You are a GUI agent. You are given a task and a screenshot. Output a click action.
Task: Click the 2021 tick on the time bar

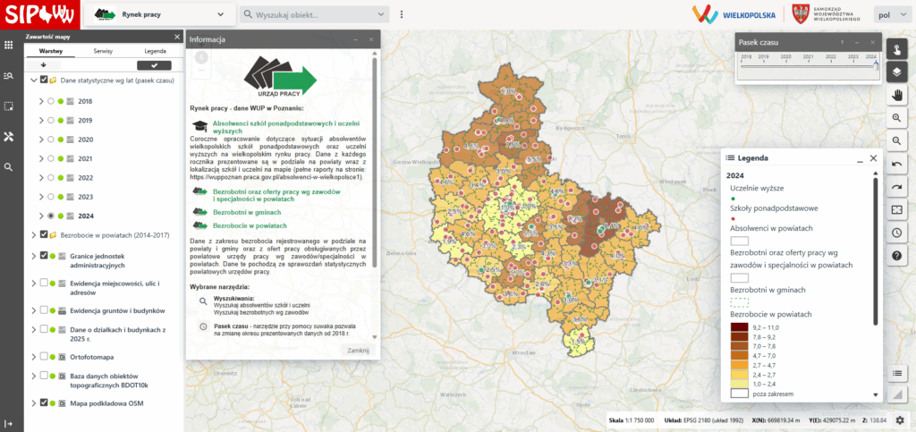(808, 58)
